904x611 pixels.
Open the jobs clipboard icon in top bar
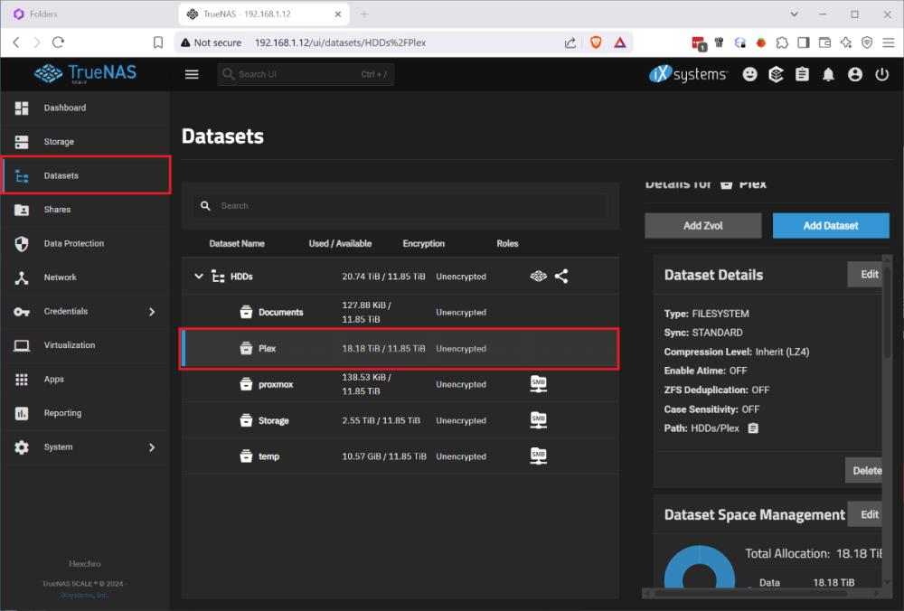[x=802, y=75]
